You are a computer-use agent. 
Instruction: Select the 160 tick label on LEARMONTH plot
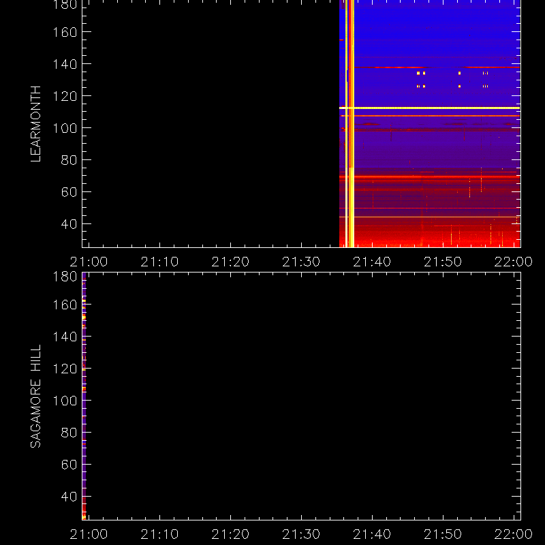click(x=65, y=32)
